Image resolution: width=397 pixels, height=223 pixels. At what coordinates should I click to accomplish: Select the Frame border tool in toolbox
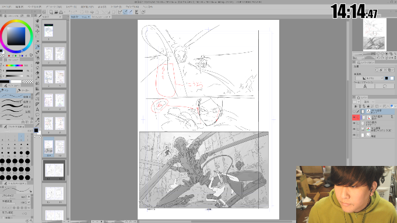(37, 99)
